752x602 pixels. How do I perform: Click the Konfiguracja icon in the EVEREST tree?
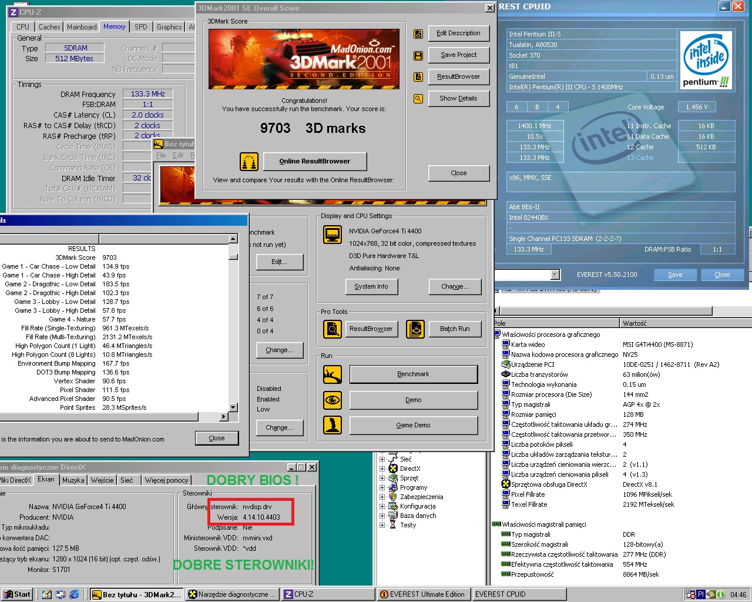pyautogui.click(x=392, y=506)
